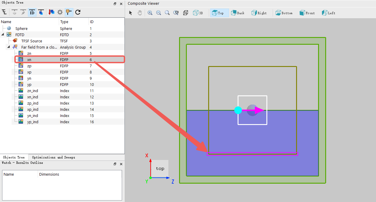Screen dimensions: 376x202
Task: Switch viewer to Front view
Action: point(307,13)
